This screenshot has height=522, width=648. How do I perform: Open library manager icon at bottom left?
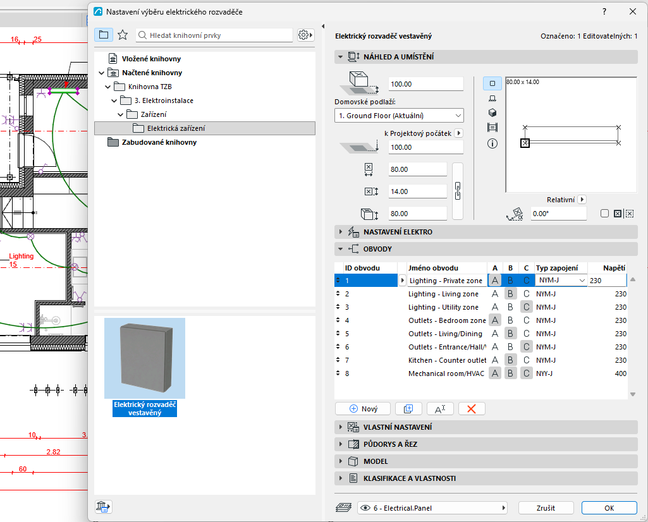[103, 506]
